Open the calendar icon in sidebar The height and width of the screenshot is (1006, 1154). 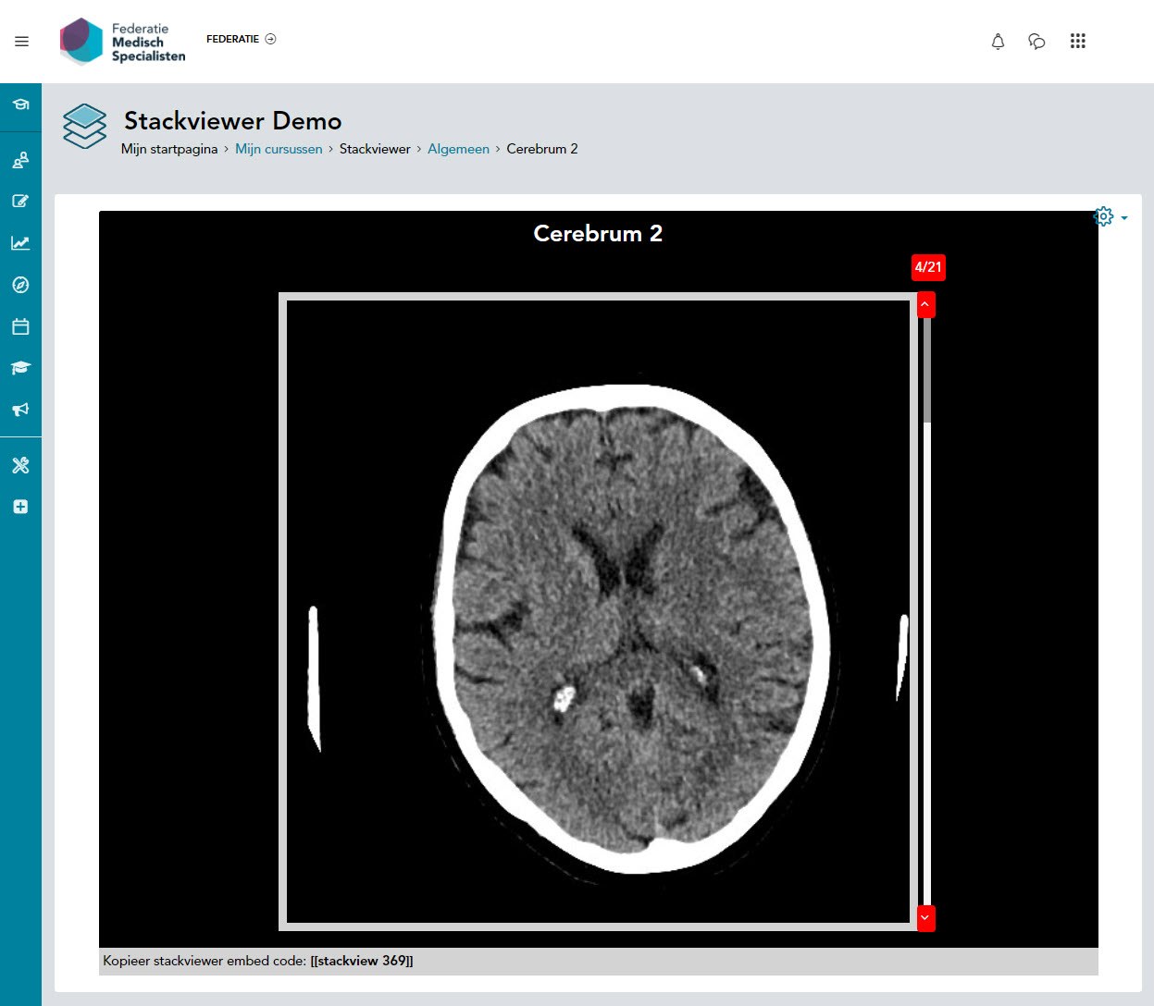tap(20, 326)
